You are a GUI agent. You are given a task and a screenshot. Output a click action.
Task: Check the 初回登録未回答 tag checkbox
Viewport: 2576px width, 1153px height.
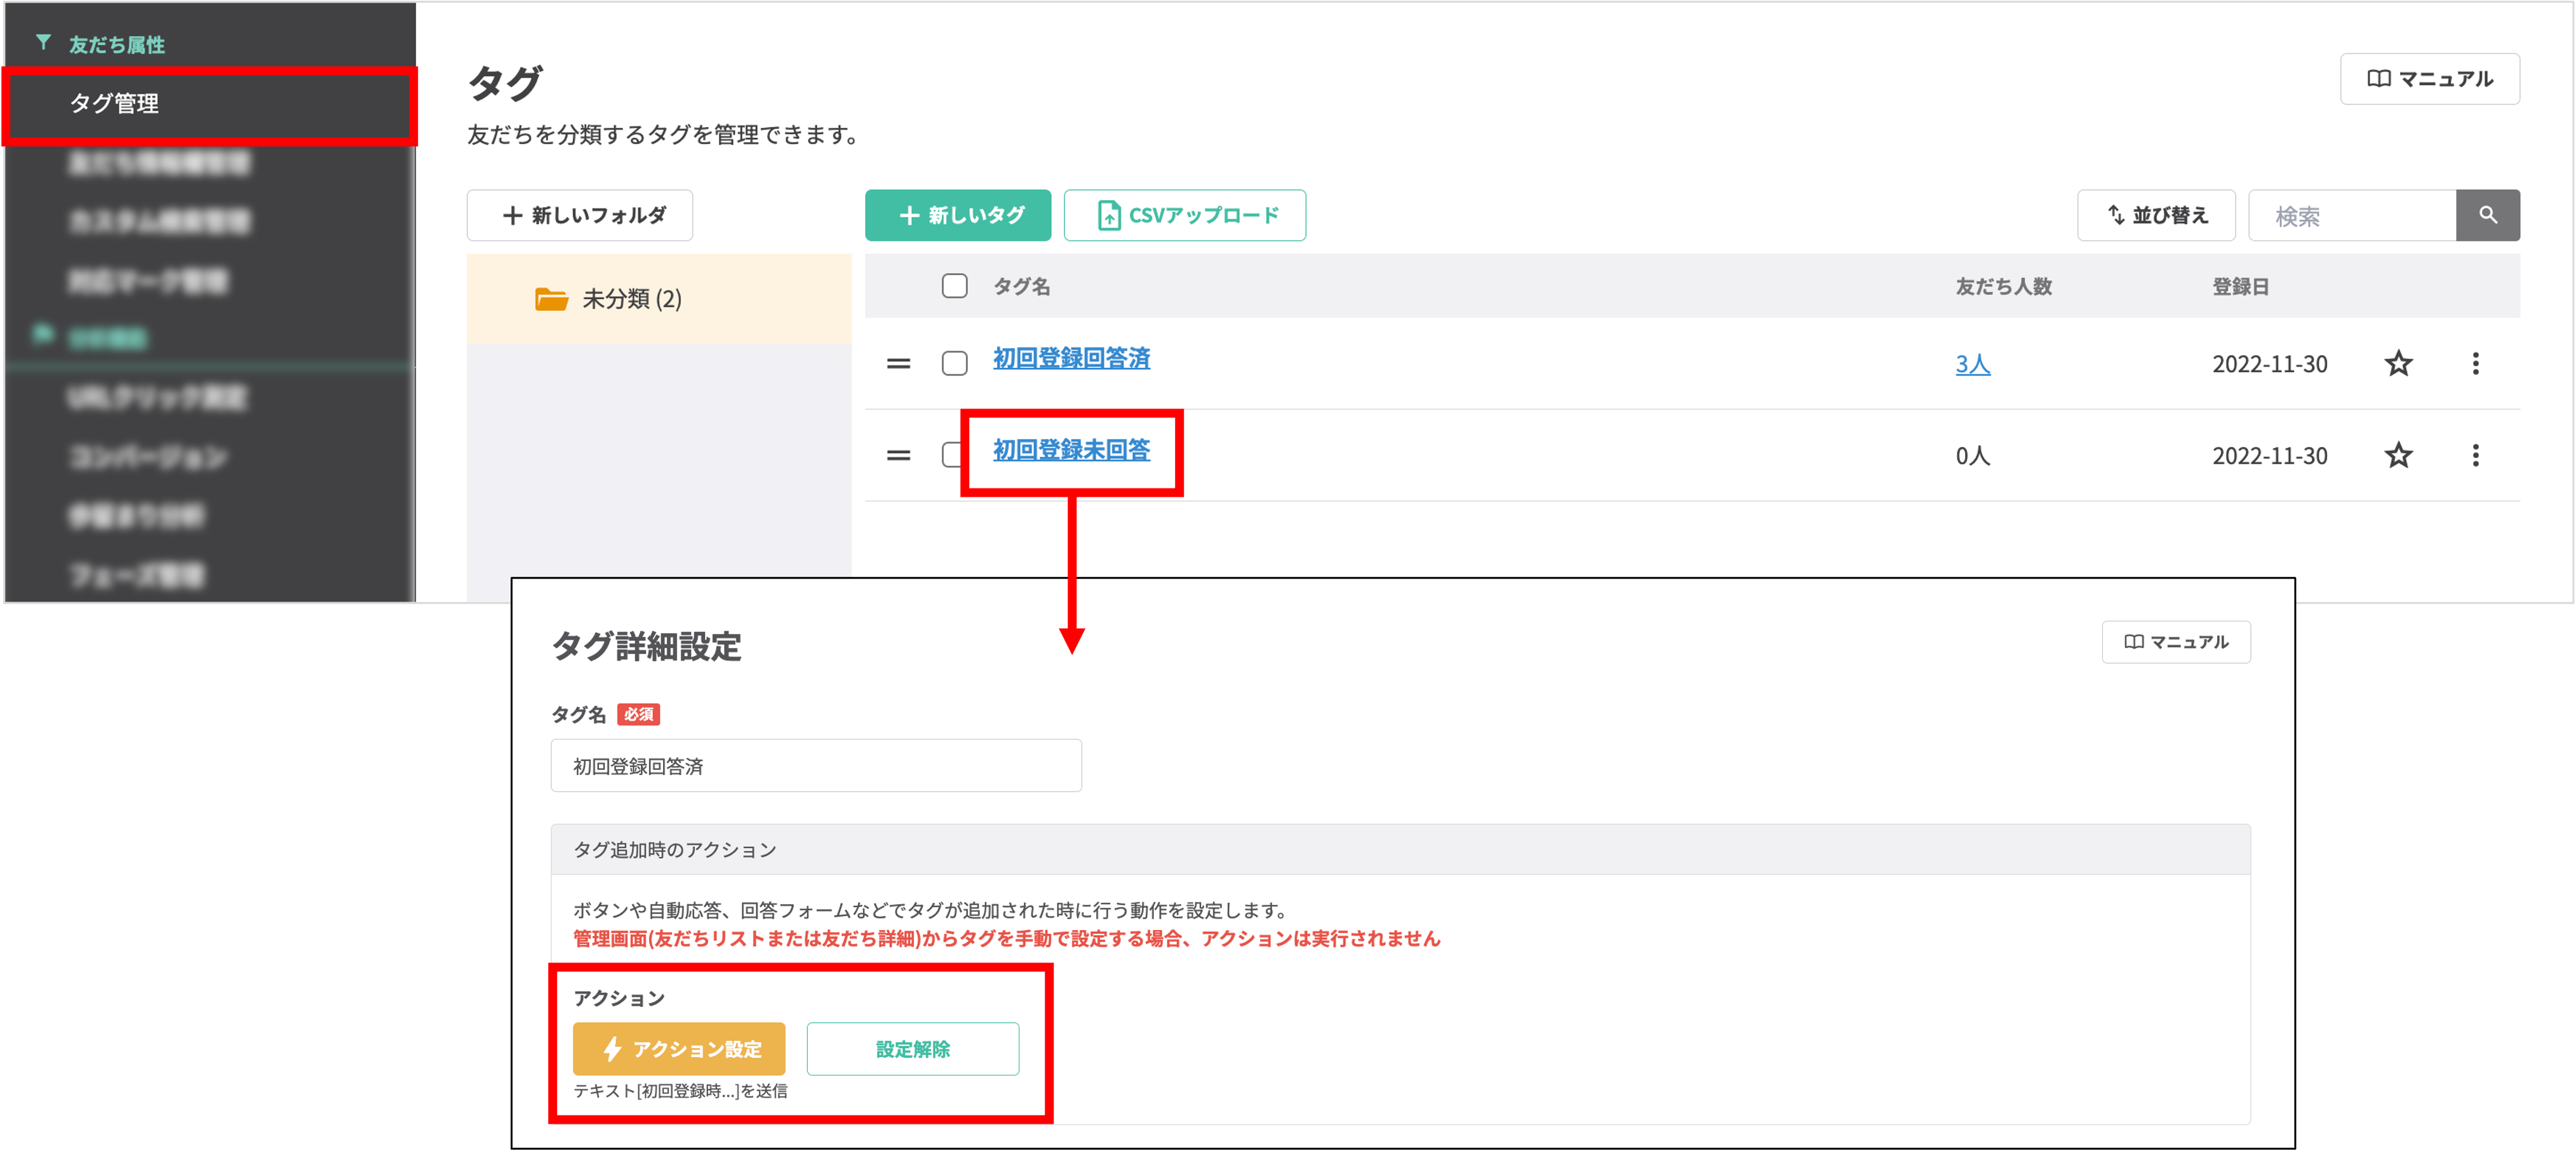pyautogui.click(x=950, y=455)
